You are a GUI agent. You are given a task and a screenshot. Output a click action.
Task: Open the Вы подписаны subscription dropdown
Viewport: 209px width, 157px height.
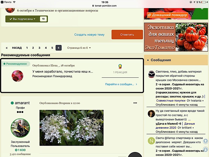22,19
